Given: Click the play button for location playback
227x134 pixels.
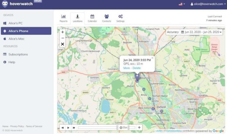Looking at the screenshot, I should [68, 128].
